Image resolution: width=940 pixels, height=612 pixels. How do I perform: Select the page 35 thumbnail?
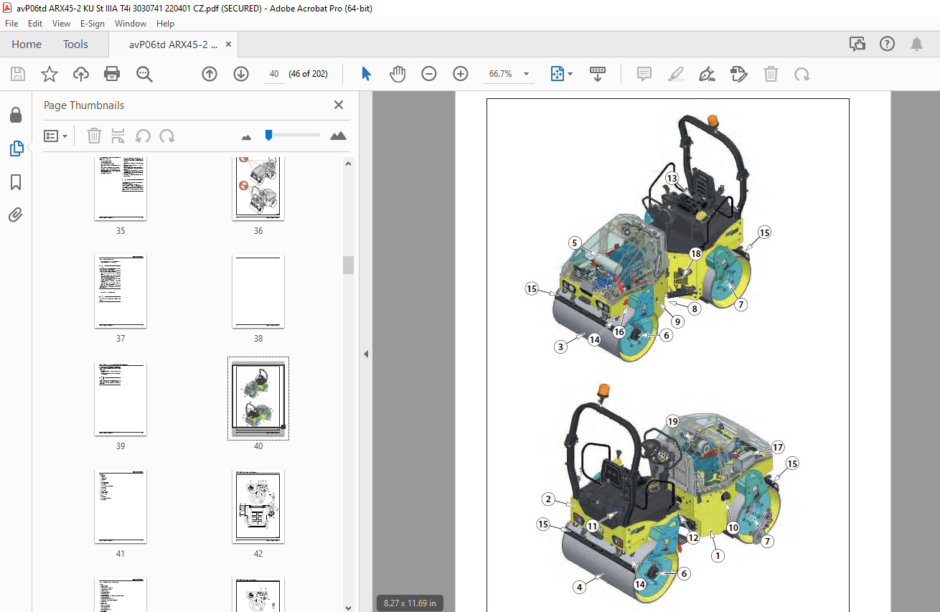121,188
